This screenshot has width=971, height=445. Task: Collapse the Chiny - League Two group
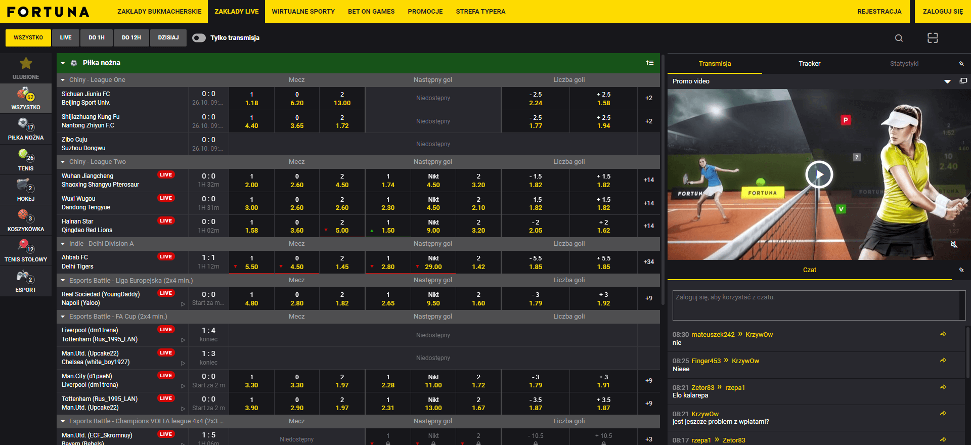click(x=63, y=162)
